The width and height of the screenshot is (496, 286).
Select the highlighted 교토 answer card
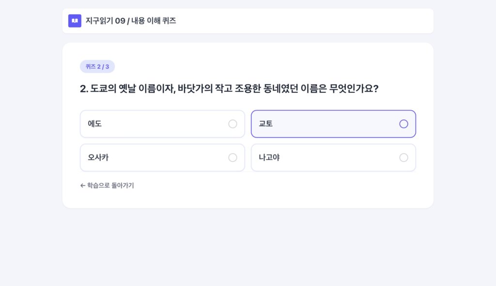point(333,124)
